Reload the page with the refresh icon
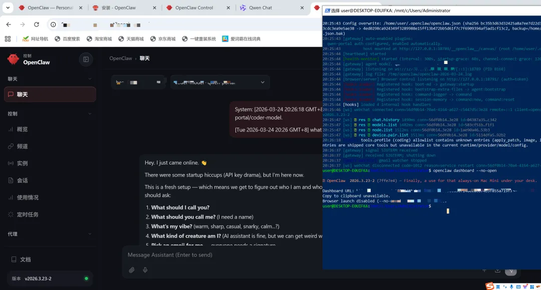The image size is (541, 290). 36,24
